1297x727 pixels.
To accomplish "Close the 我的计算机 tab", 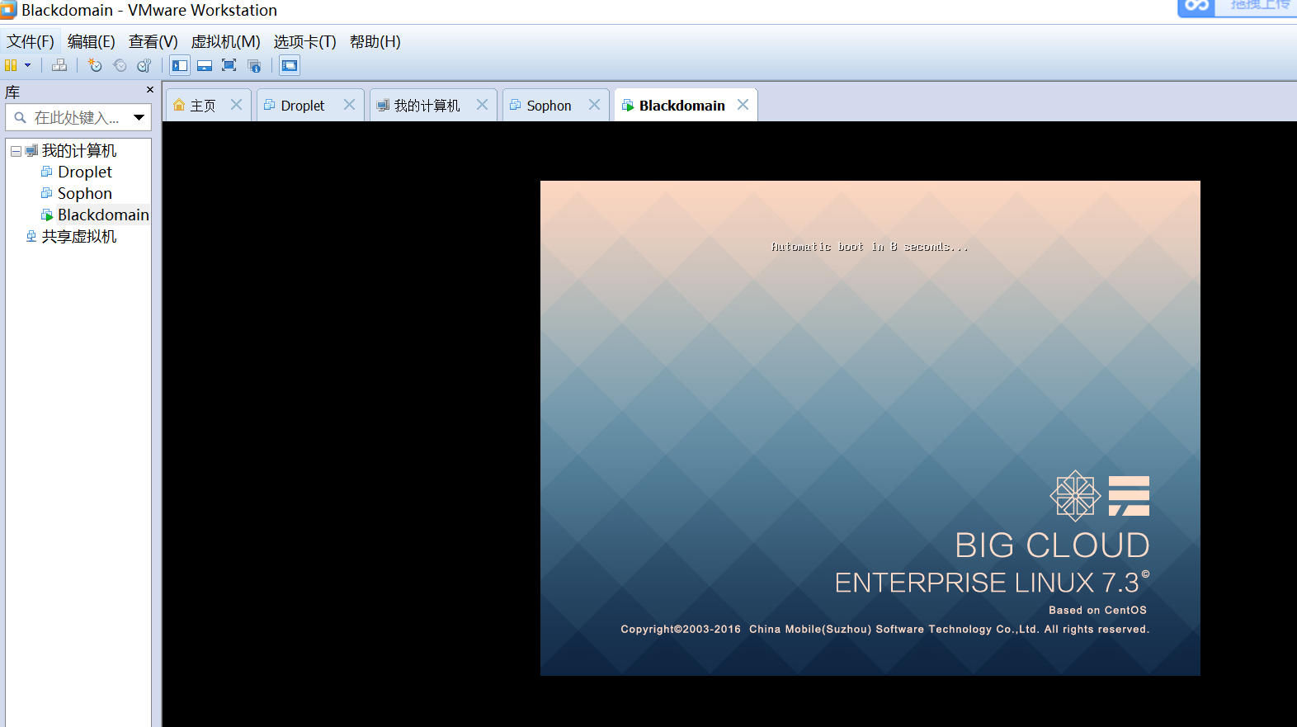I will [483, 105].
